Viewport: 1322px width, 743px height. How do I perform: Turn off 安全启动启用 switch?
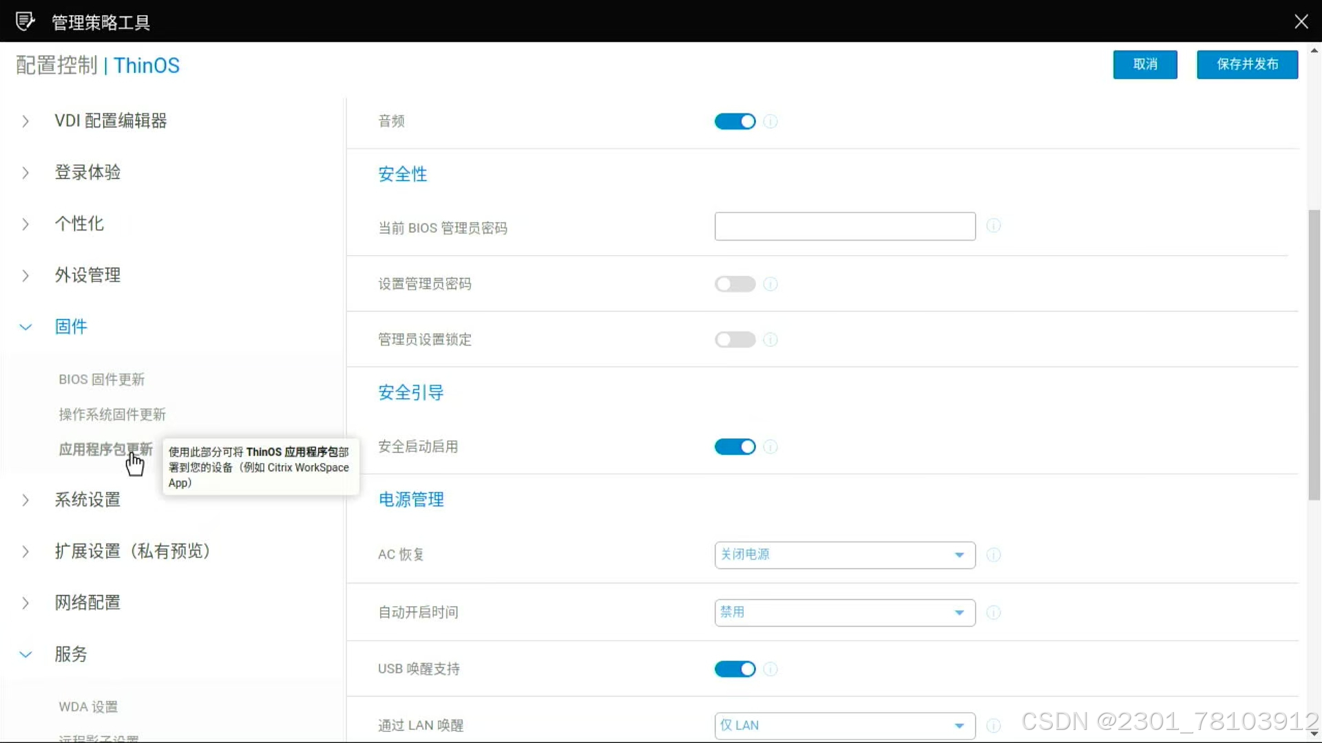(735, 447)
